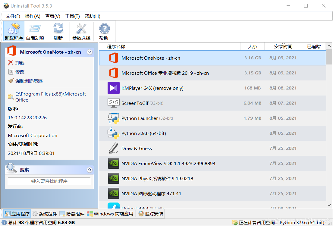Click the 正在计算占用空间 status icon
Image resolution: width=333 pixels, height=226 pixels.
click(235, 223)
